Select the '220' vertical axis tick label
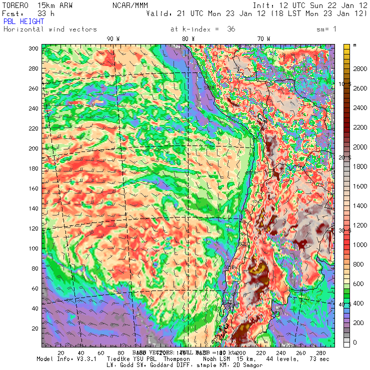Viewport: 370px width, 370px height. coord(33,128)
